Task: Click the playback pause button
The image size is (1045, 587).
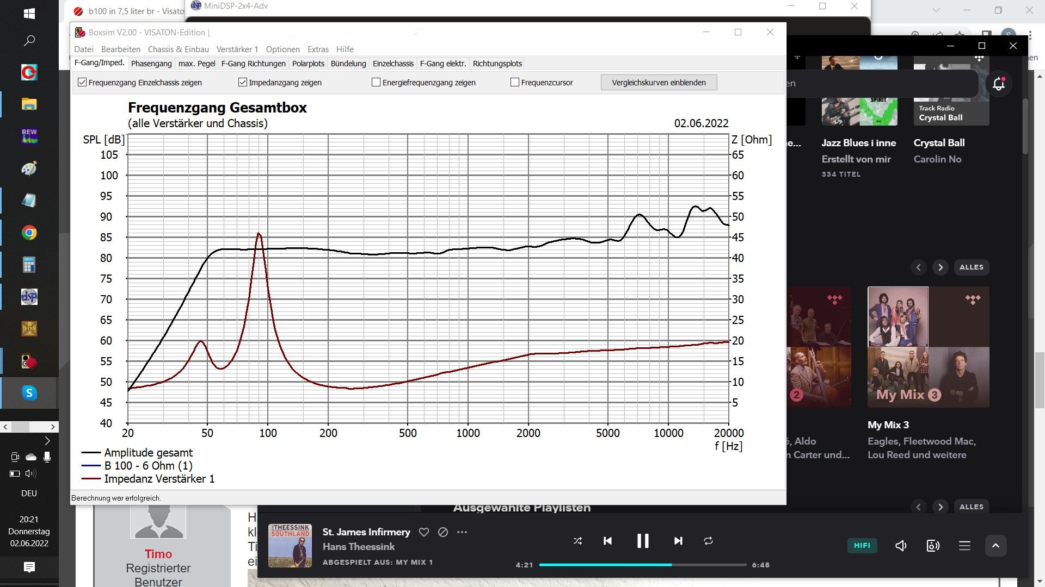Action: [642, 540]
